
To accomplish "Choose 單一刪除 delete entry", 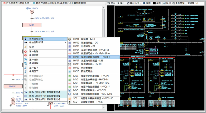I will click(x=45, y=51).
